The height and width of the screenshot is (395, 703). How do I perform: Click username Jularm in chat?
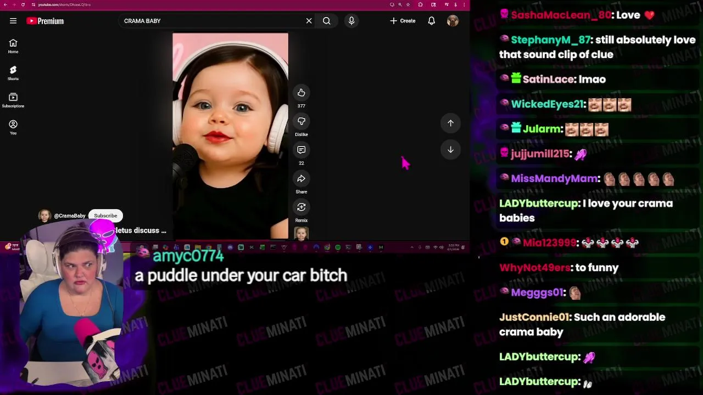tap(543, 129)
